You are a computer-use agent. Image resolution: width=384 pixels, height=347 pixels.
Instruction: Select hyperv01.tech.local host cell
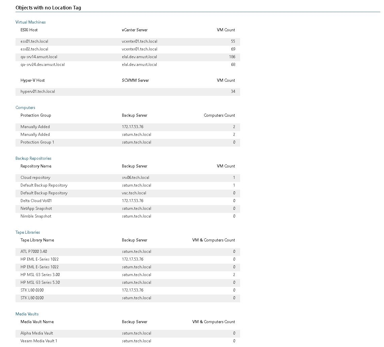[38, 91]
